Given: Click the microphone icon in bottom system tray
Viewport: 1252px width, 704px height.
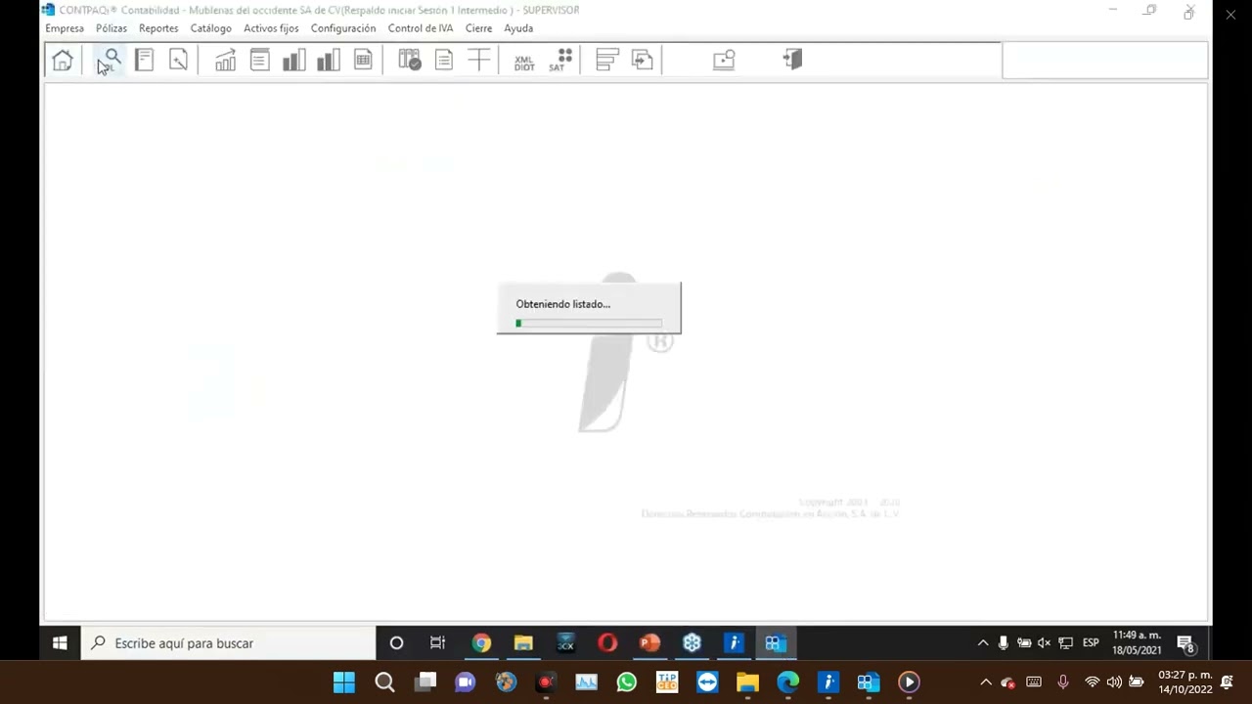Looking at the screenshot, I should 1063,682.
